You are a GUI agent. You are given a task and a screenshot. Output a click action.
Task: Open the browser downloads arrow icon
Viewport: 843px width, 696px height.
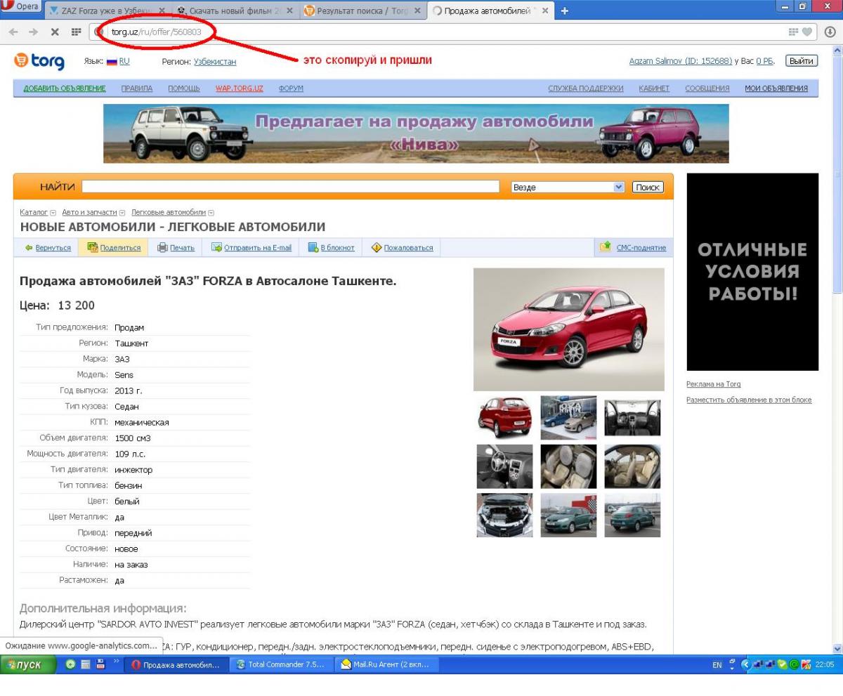coord(831,32)
